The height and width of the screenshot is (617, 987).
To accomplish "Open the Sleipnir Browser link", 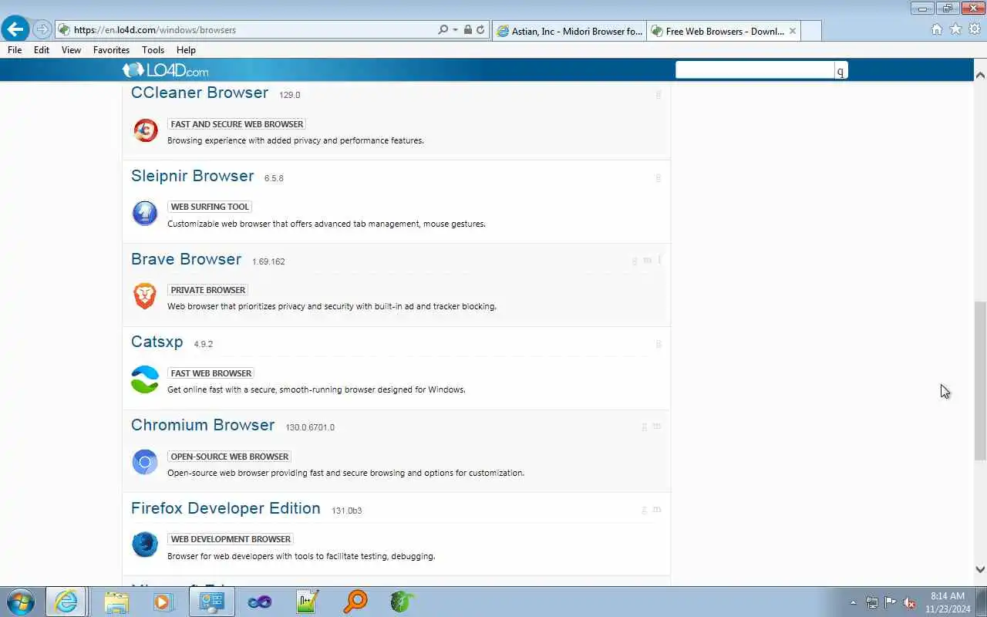I will pyautogui.click(x=192, y=176).
